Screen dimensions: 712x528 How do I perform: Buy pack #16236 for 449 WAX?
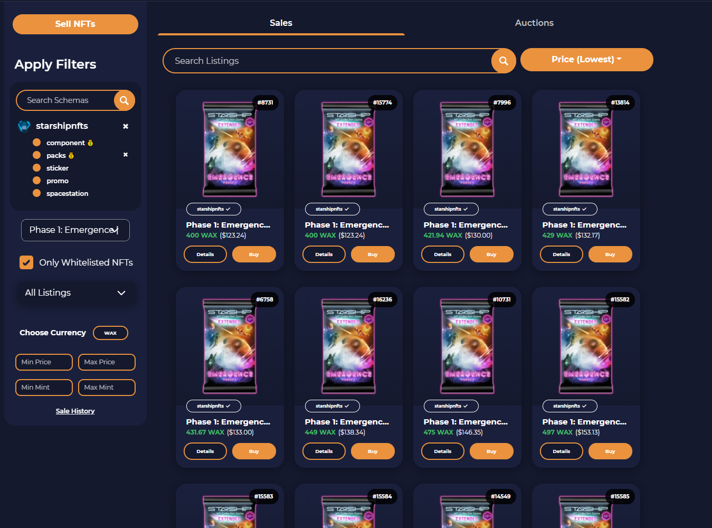tap(373, 451)
